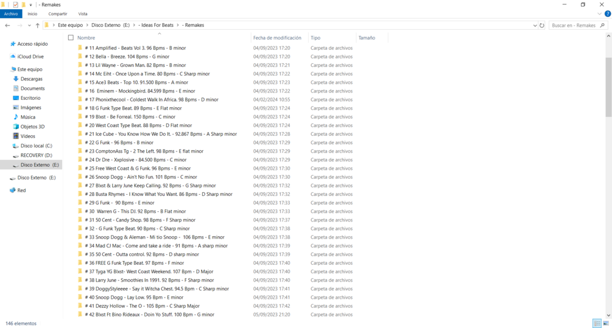Screen dimensions: 612x328
Task: Click the search magnifier icon
Action: pos(602,26)
